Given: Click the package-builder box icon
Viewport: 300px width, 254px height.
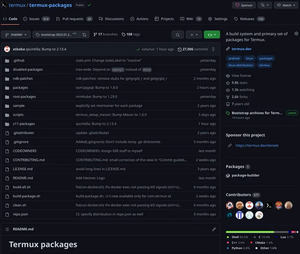Looking at the screenshot, I should [228, 176].
